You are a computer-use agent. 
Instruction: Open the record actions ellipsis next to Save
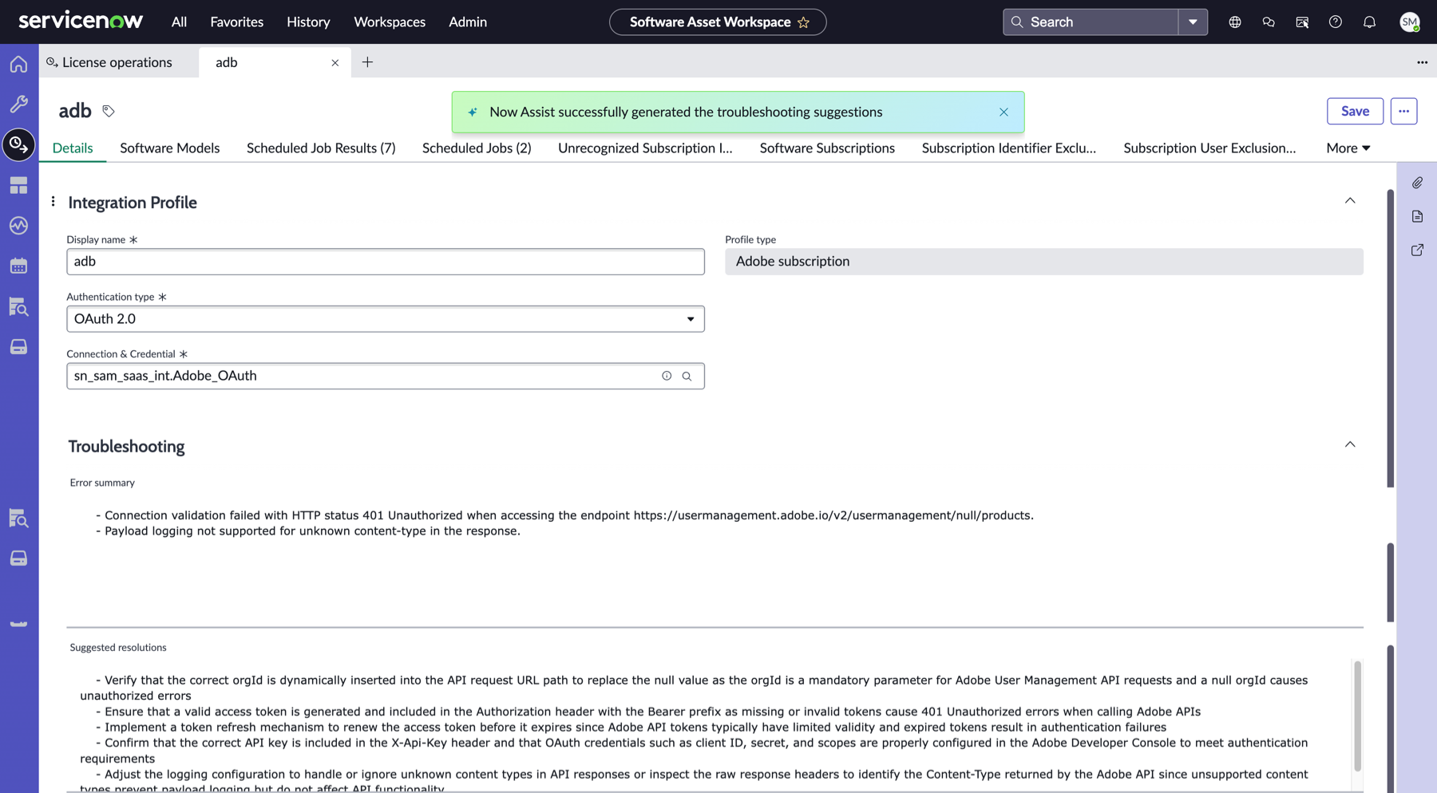(1403, 111)
